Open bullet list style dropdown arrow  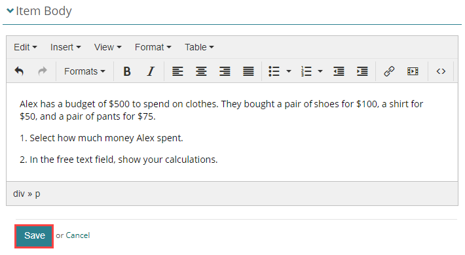click(x=289, y=71)
